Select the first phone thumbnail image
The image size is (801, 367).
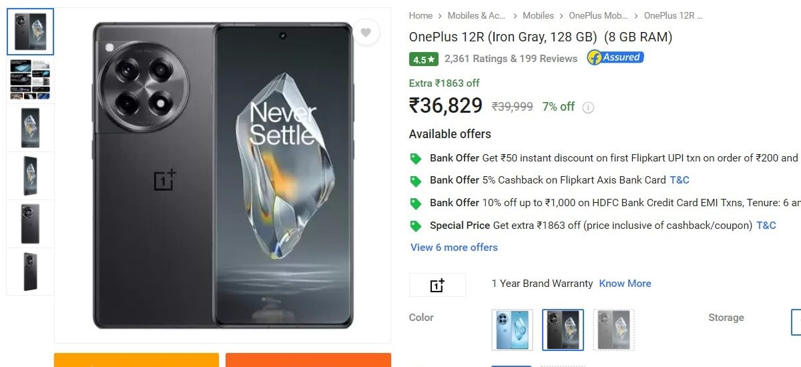(30, 32)
